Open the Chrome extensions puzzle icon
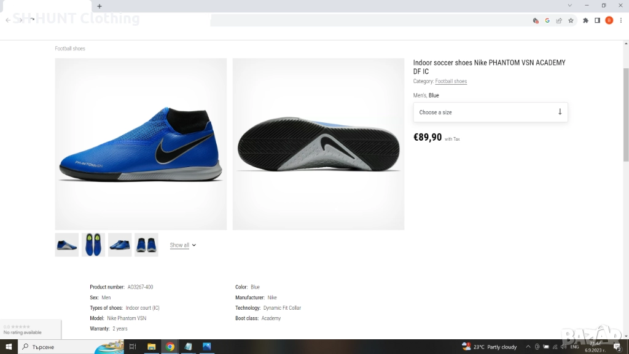 (x=585, y=20)
